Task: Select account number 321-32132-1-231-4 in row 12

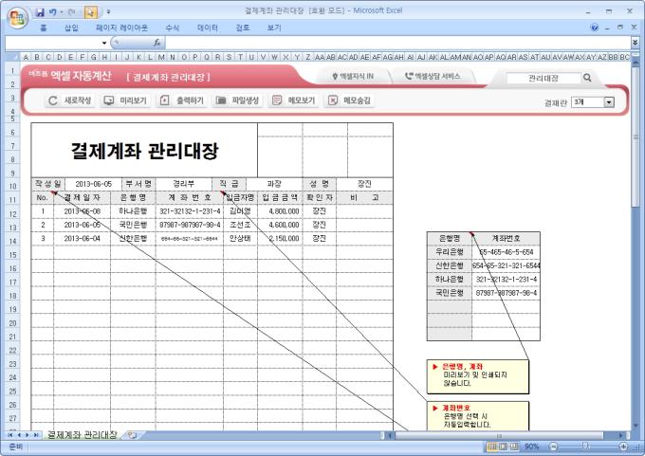Action: 190,211
